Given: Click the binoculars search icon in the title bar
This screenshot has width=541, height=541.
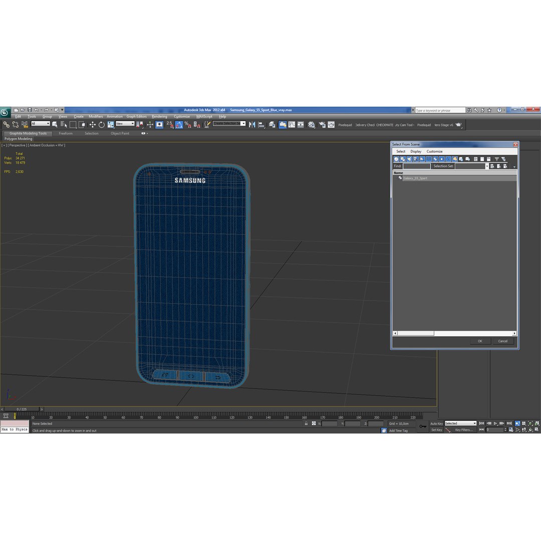Looking at the screenshot, I should [x=469, y=110].
